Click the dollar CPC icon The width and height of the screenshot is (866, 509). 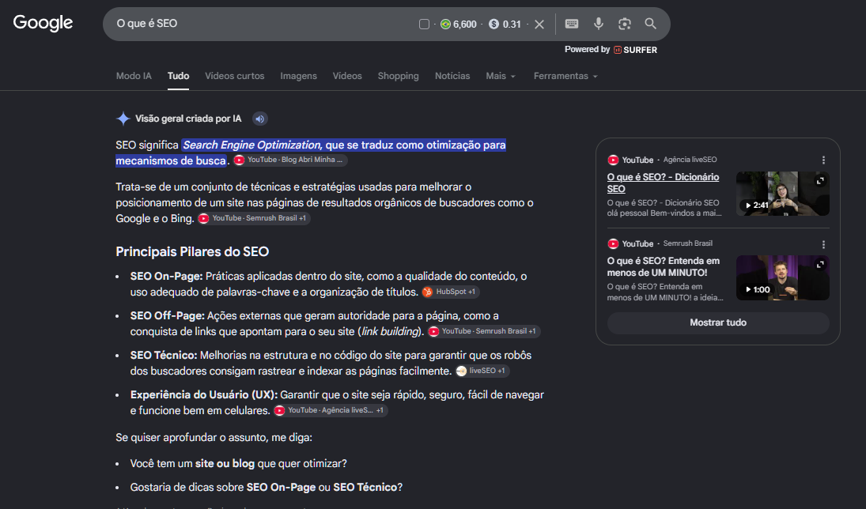tap(494, 25)
